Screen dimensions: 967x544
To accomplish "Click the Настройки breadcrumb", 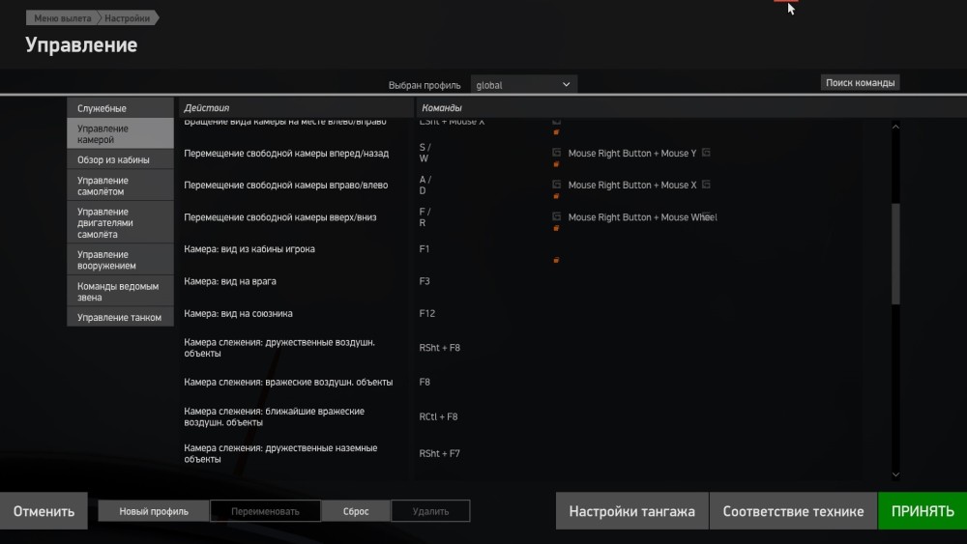I will (x=127, y=17).
